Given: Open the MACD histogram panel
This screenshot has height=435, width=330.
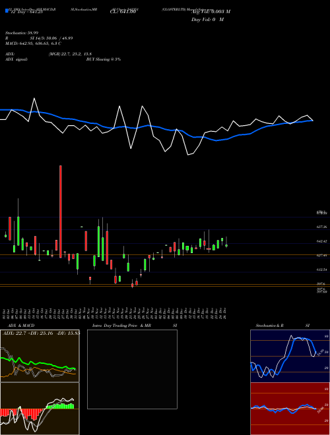Looking at the screenshot, I should point(40,409).
